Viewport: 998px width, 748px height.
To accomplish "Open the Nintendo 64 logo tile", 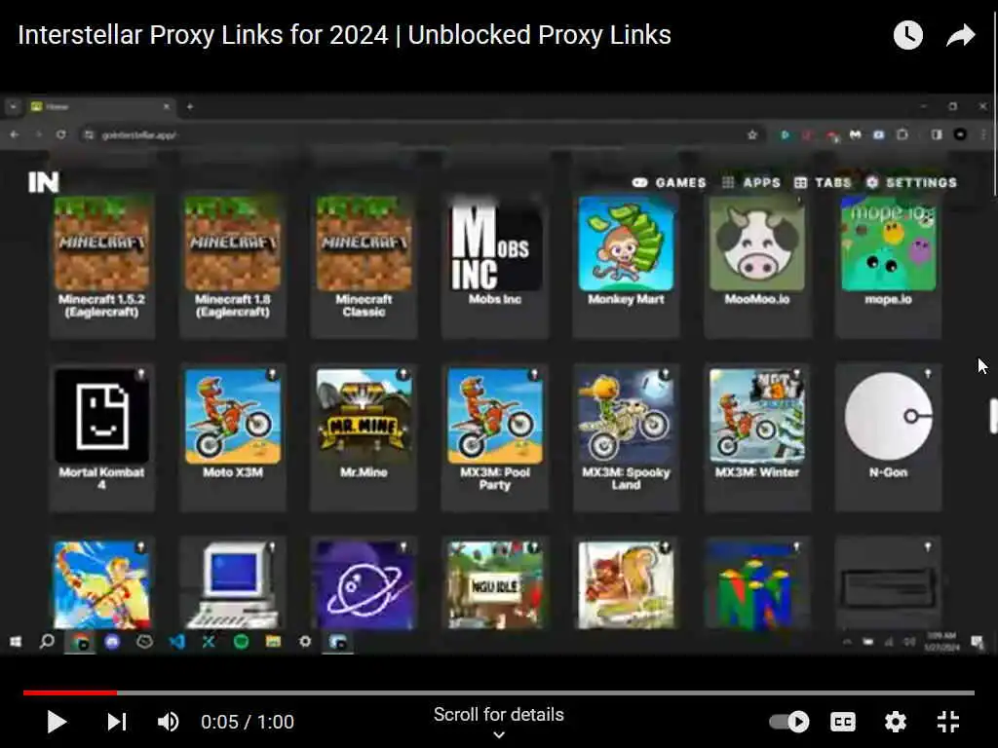I will [757, 584].
